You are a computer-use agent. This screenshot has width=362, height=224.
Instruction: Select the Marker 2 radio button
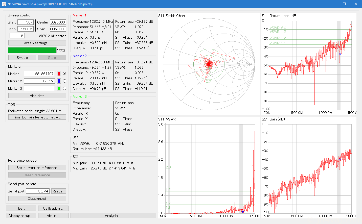(64, 81)
